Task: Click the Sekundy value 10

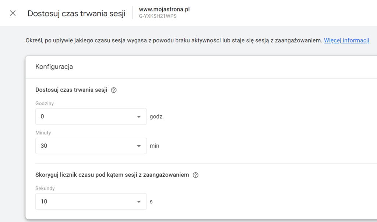Action: pos(44,202)
